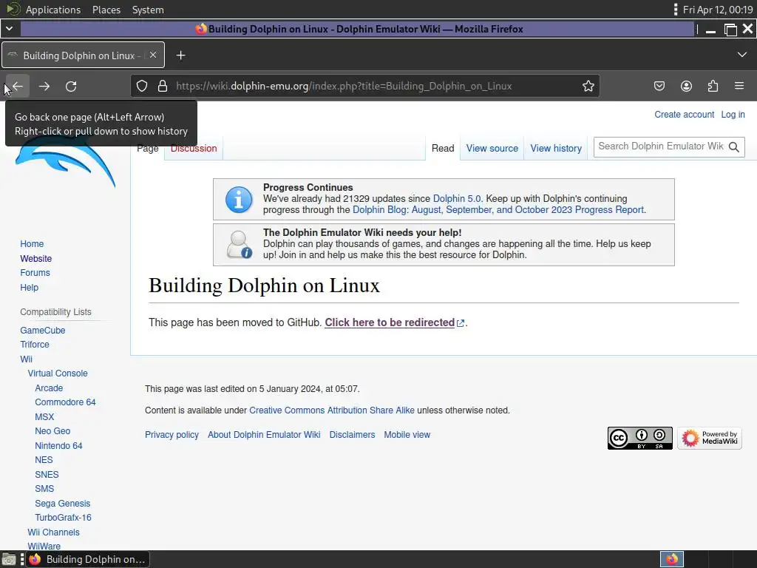Open the System menu
Viewport: 757px width, 568px height.
pos(148,10)
